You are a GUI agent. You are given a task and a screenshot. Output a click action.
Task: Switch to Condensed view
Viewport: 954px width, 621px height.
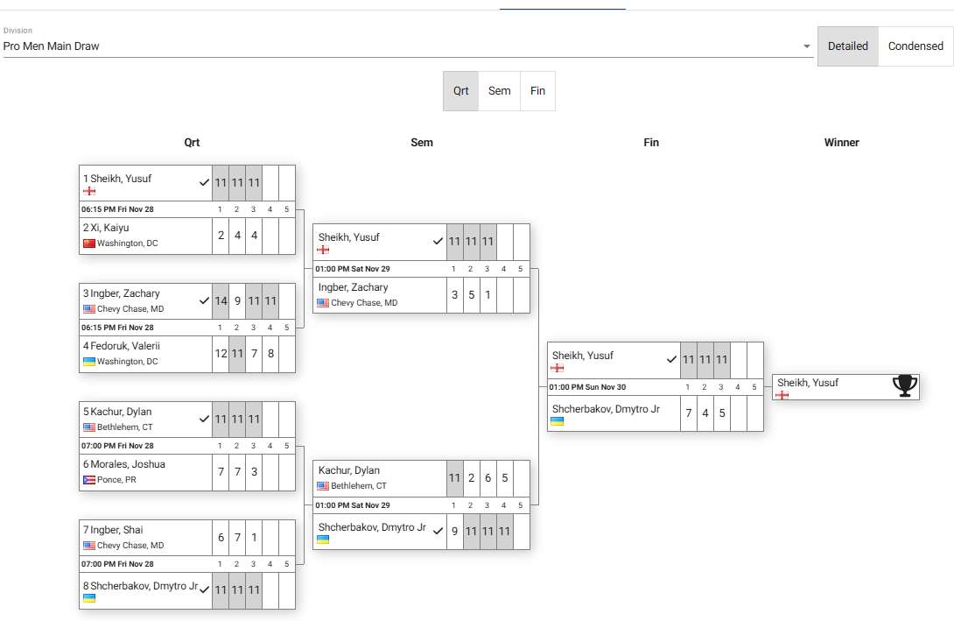point(915,46)
